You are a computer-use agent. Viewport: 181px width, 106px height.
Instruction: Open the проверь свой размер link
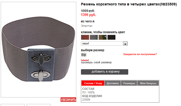coord(96,62)
